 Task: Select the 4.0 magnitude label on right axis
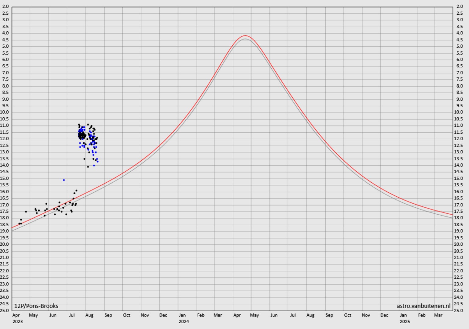(x=460, y=33)
